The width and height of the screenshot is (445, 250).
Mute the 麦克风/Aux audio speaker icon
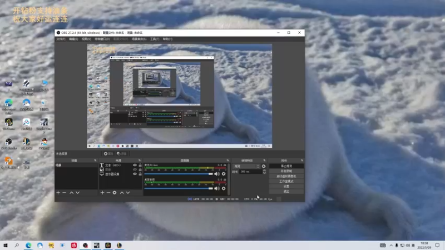coord(217,174)
